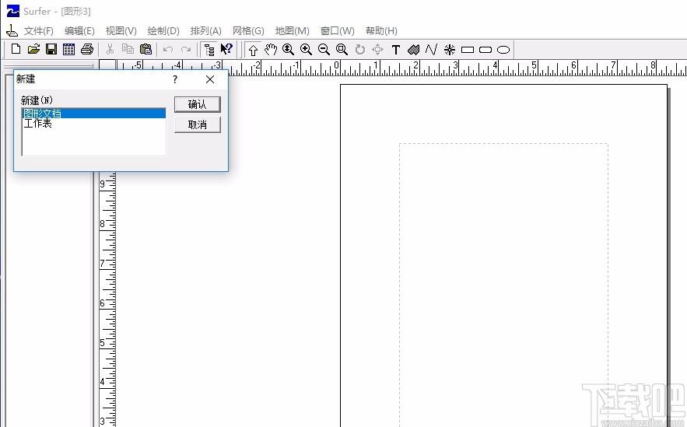Image resolution: width=687 pixels, height=427 pixels.
Task: Select the Ellipse drawing tool
Action: [x=503, y=50]
